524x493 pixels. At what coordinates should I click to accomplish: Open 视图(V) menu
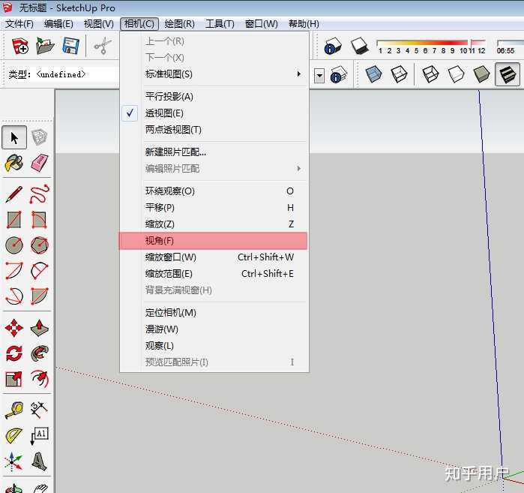point(99,24)
